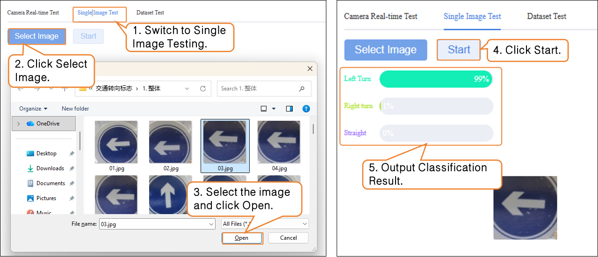This screenshot has height=257, width=598.
Task: Click Start button in right panel
Action: [459, 50]
